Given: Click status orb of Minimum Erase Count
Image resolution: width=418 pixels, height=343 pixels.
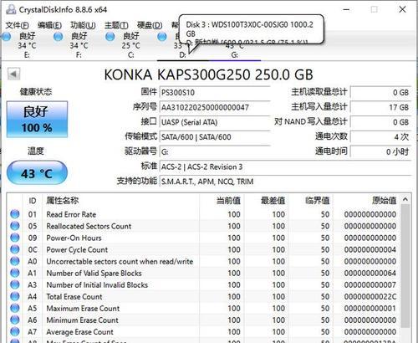Looking at the screenshot, I should point(15,320).
